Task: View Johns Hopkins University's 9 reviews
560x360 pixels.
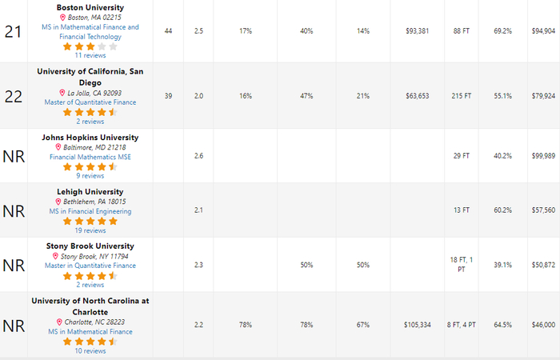Action: pos(90,176)
